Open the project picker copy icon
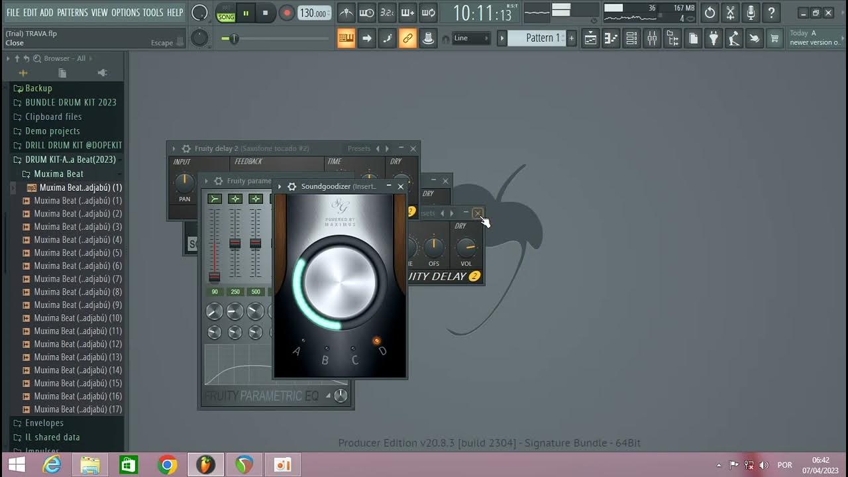Image resolution: width=848 pixels, height=477 pixels. click(x=693, y=38)
